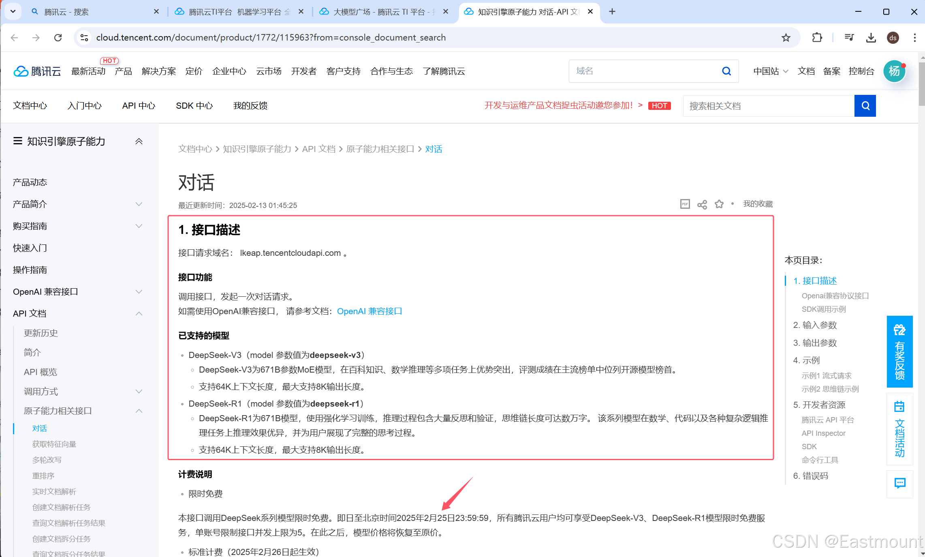The width and height of the screenshot is (925, 557).
Task: Click the blue document search button
Action: click(865, 106)
